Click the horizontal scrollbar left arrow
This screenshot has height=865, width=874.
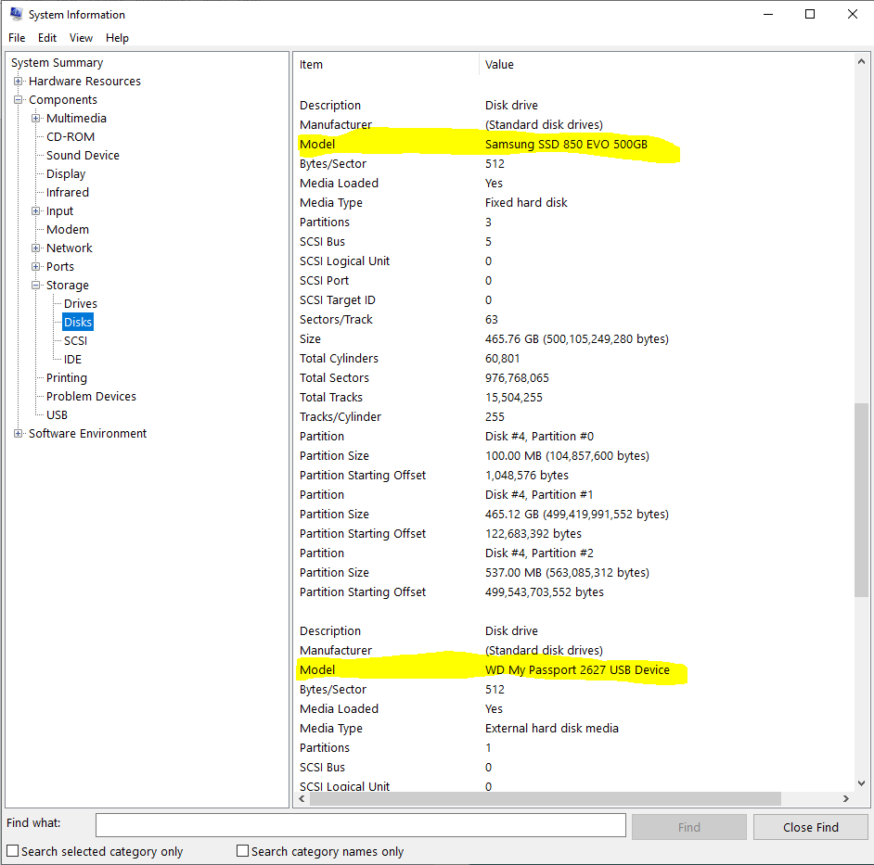[x=302, y=799]
